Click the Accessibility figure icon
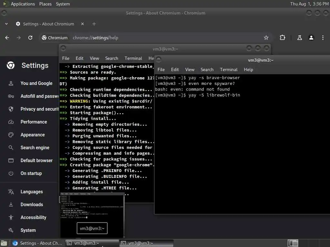 click(11, 218)
